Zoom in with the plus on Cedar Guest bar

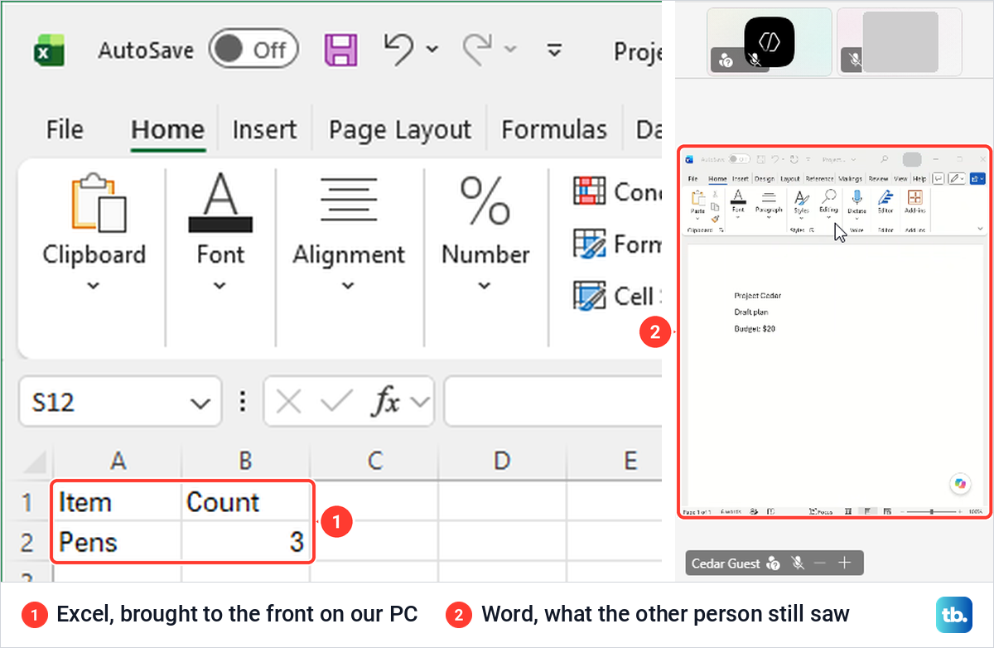[x=845, y=563]
